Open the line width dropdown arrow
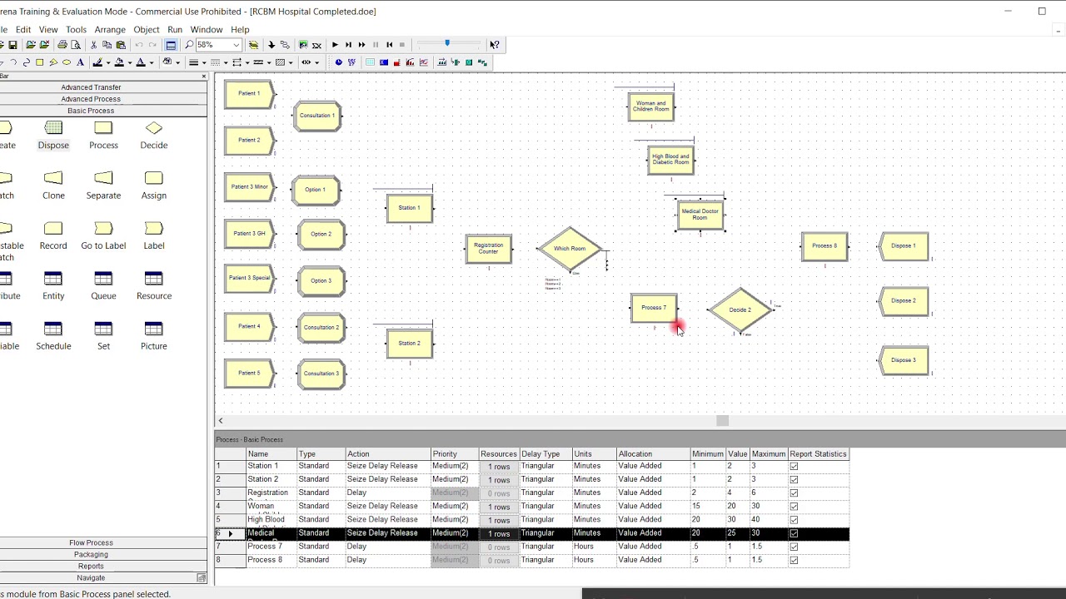The height and width of the screenshot is (599, 1066). (204, 62)
